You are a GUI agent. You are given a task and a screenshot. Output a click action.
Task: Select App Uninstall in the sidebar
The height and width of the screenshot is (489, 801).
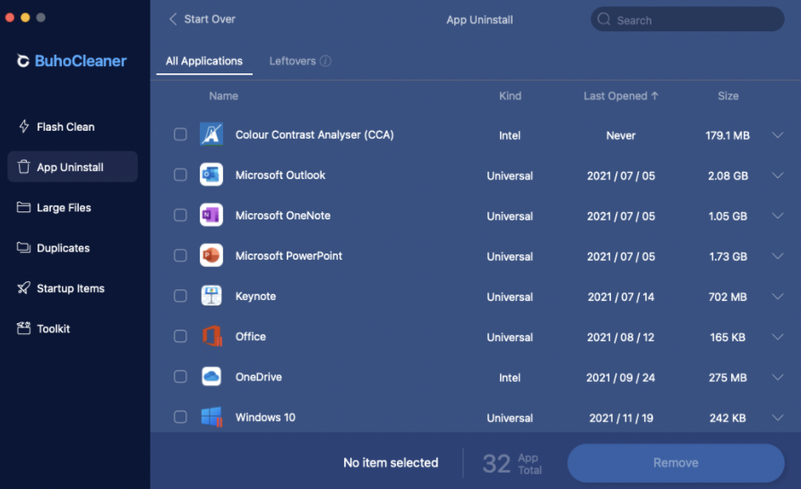tap(73, 167)
